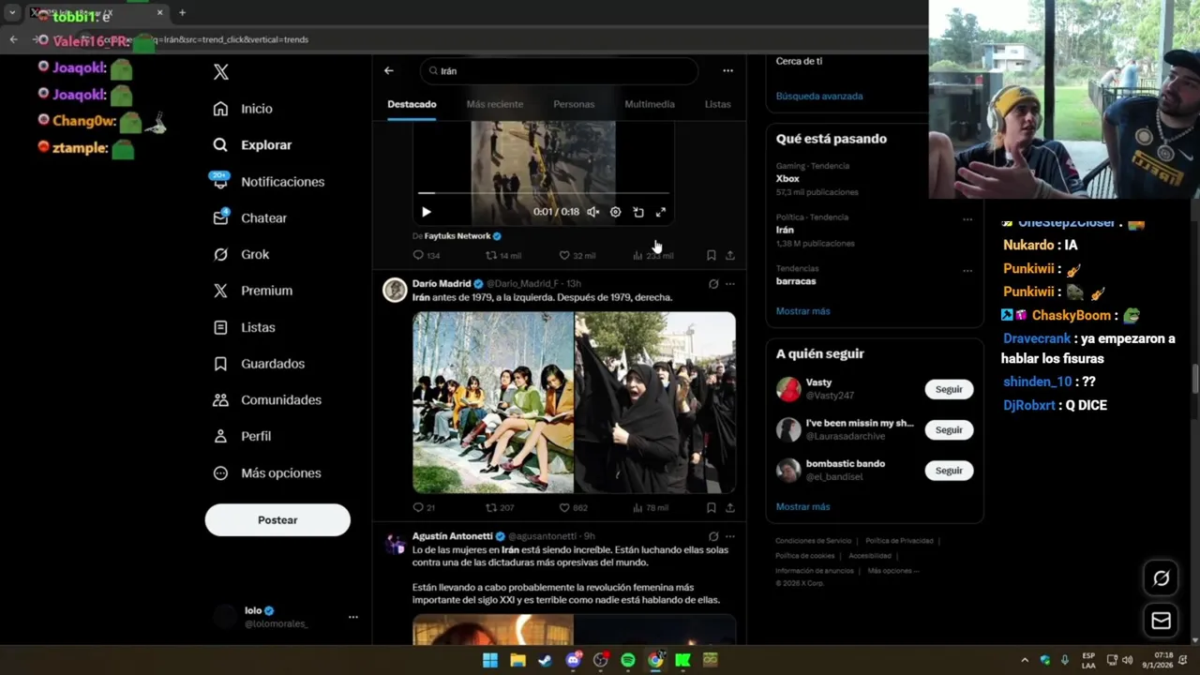Like the Faytuks post with 32 mil likes
This screenshot has width=1200, height=675.
[x=577, y=255]
